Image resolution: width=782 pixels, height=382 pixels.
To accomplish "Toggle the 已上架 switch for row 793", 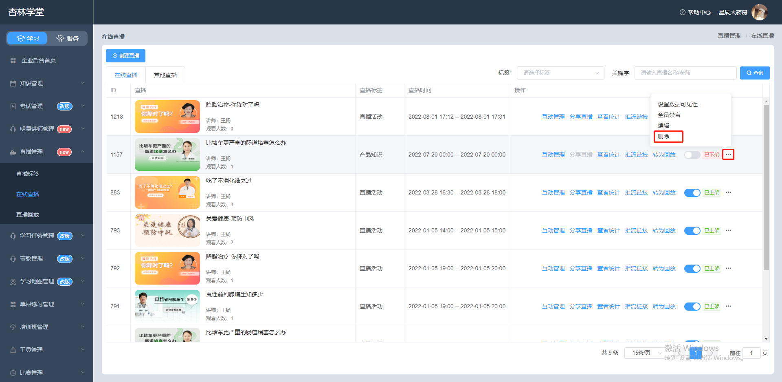I will [692, 230].
